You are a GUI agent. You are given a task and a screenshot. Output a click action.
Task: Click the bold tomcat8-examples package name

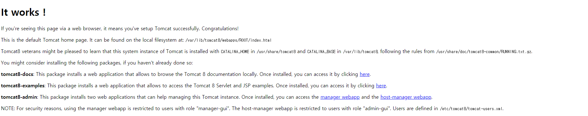pyautogui.click(x=23, y=86)
